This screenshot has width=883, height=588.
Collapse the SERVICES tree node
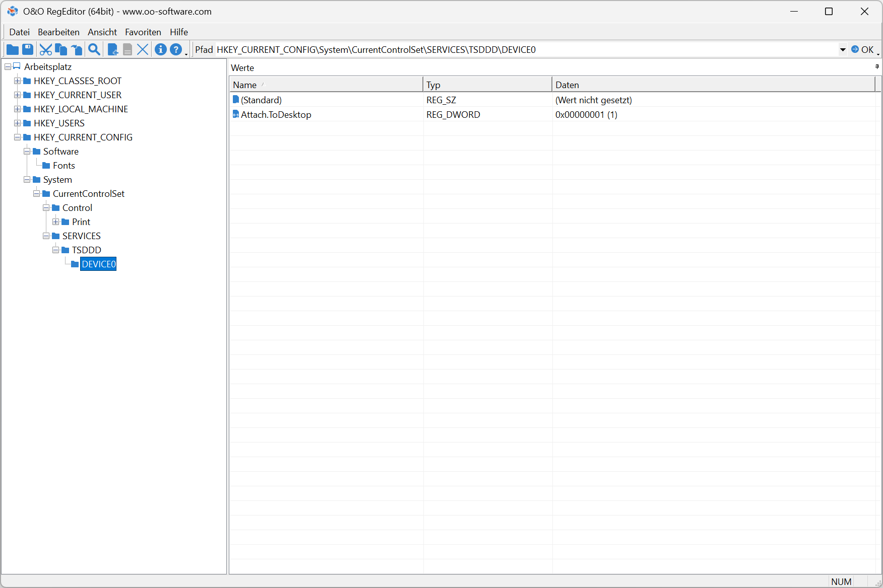point(46,236)
